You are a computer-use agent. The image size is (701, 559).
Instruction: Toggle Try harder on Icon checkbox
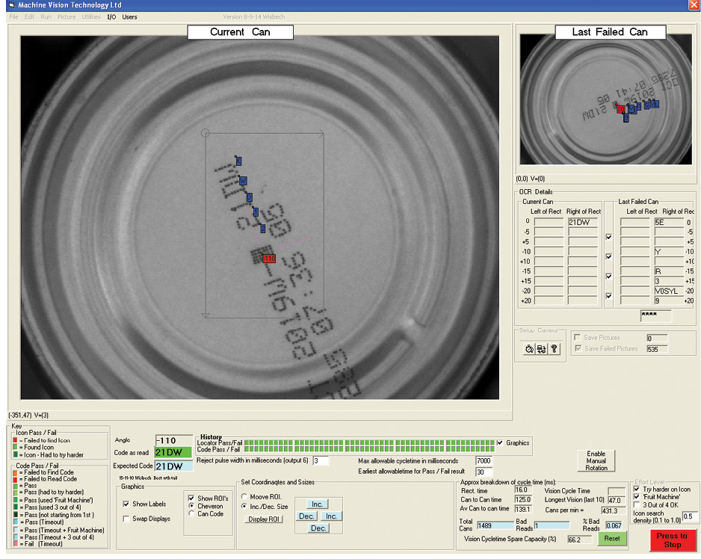tap(637, 489)
